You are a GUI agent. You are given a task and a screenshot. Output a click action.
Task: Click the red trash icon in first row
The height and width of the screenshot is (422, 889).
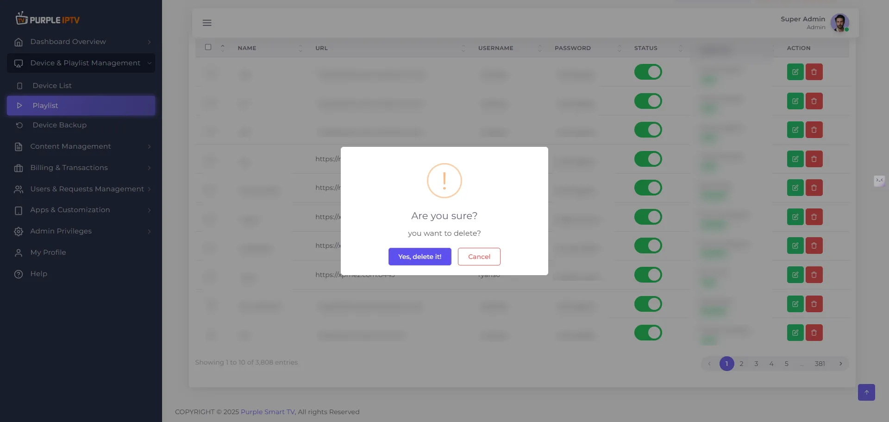(814, 72)
